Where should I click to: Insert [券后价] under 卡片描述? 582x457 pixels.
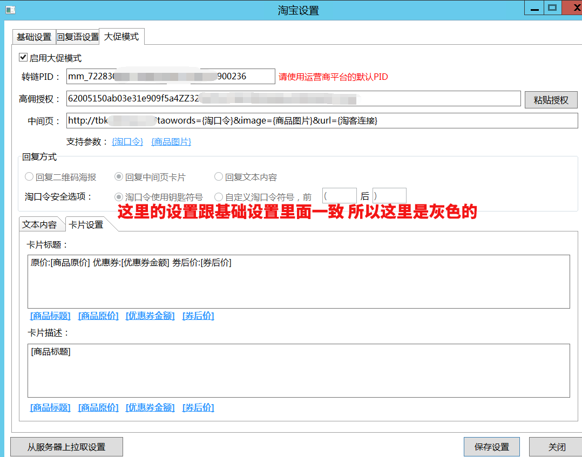tap(198, 408)
